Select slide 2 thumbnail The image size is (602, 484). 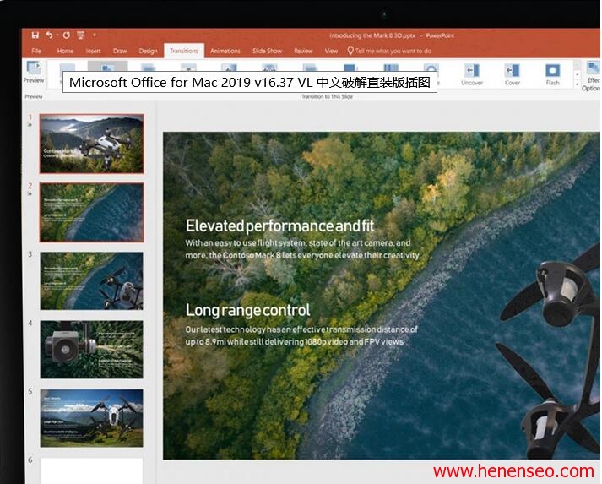(x=92, y=212)
